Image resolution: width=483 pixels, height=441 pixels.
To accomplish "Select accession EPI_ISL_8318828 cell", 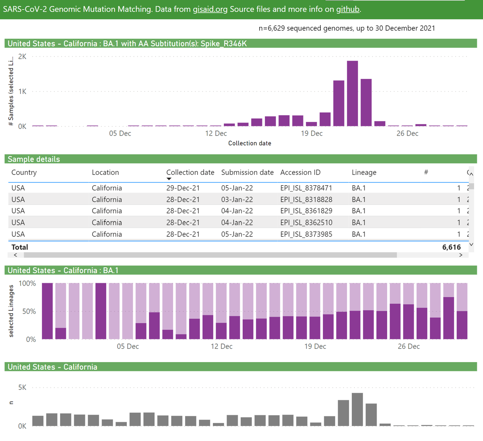I will click(x=306, y=199).
